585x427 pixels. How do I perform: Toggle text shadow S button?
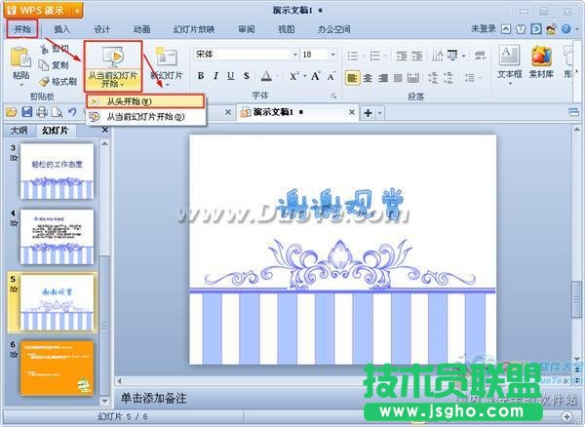(247, 76)
